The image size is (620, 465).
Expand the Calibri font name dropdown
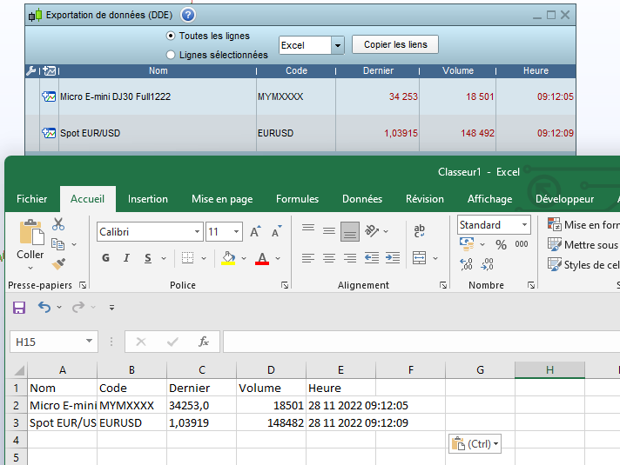click(197, 232)
